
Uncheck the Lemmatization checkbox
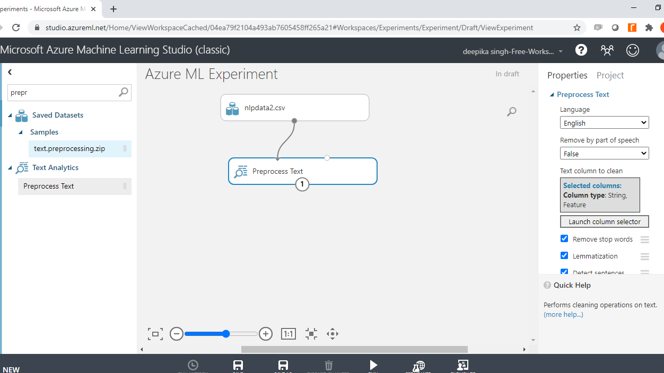564,255
